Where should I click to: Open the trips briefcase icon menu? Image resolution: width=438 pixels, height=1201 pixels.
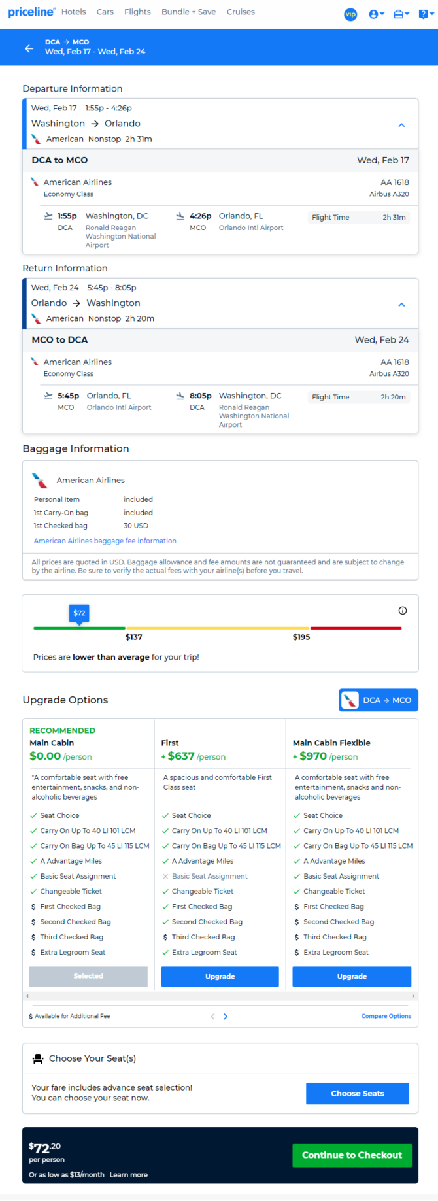[x=401, y=14]
